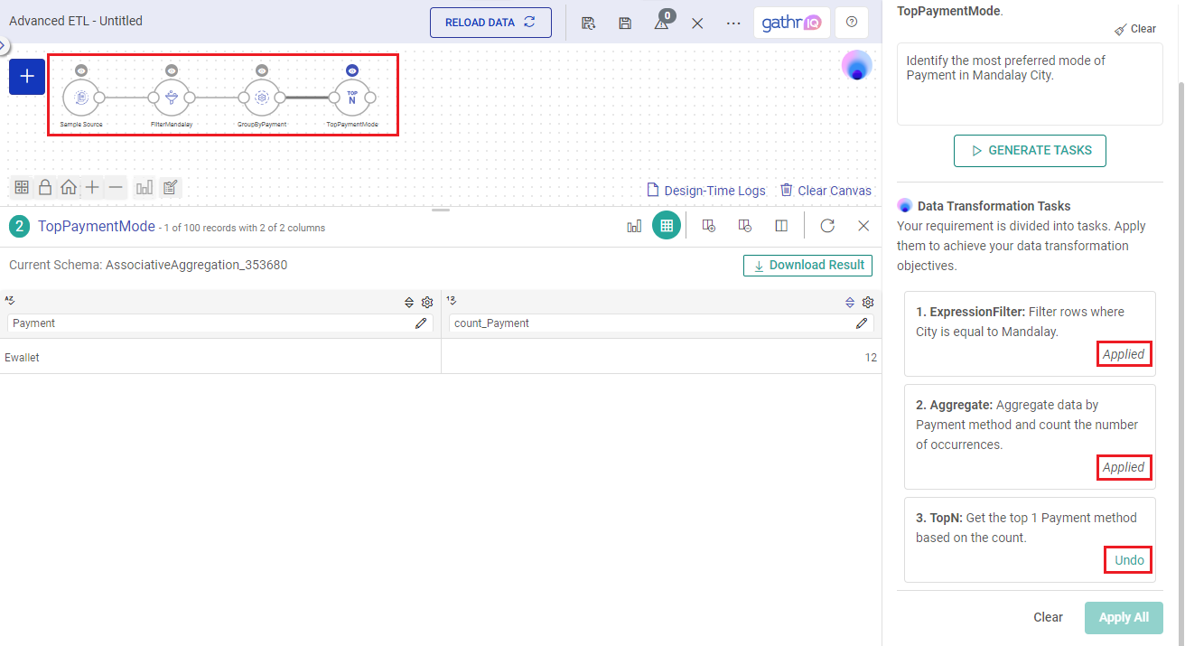Expand the left side panel arrow

pyautogui.click(x=4, y=45)
